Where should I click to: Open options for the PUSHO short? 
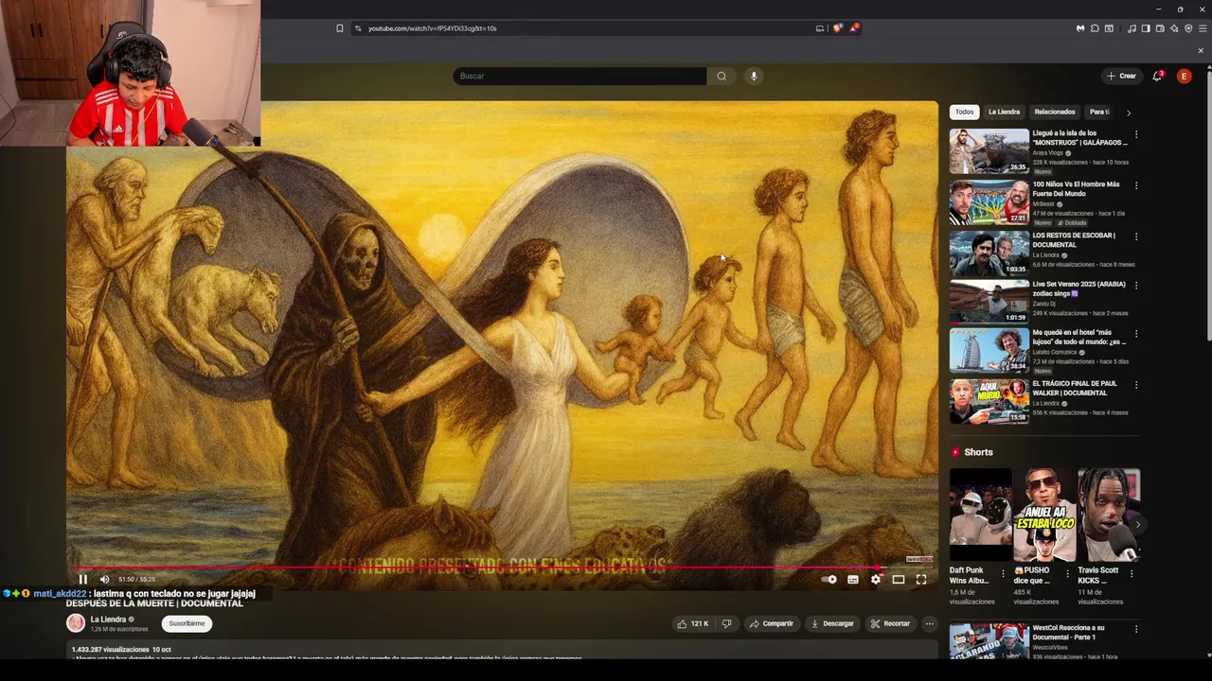pyautogui.click(x=1067, y=573)
